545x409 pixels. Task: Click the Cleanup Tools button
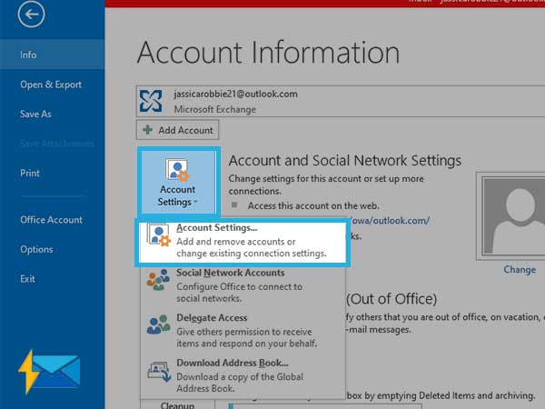click(x=178, y=404)
